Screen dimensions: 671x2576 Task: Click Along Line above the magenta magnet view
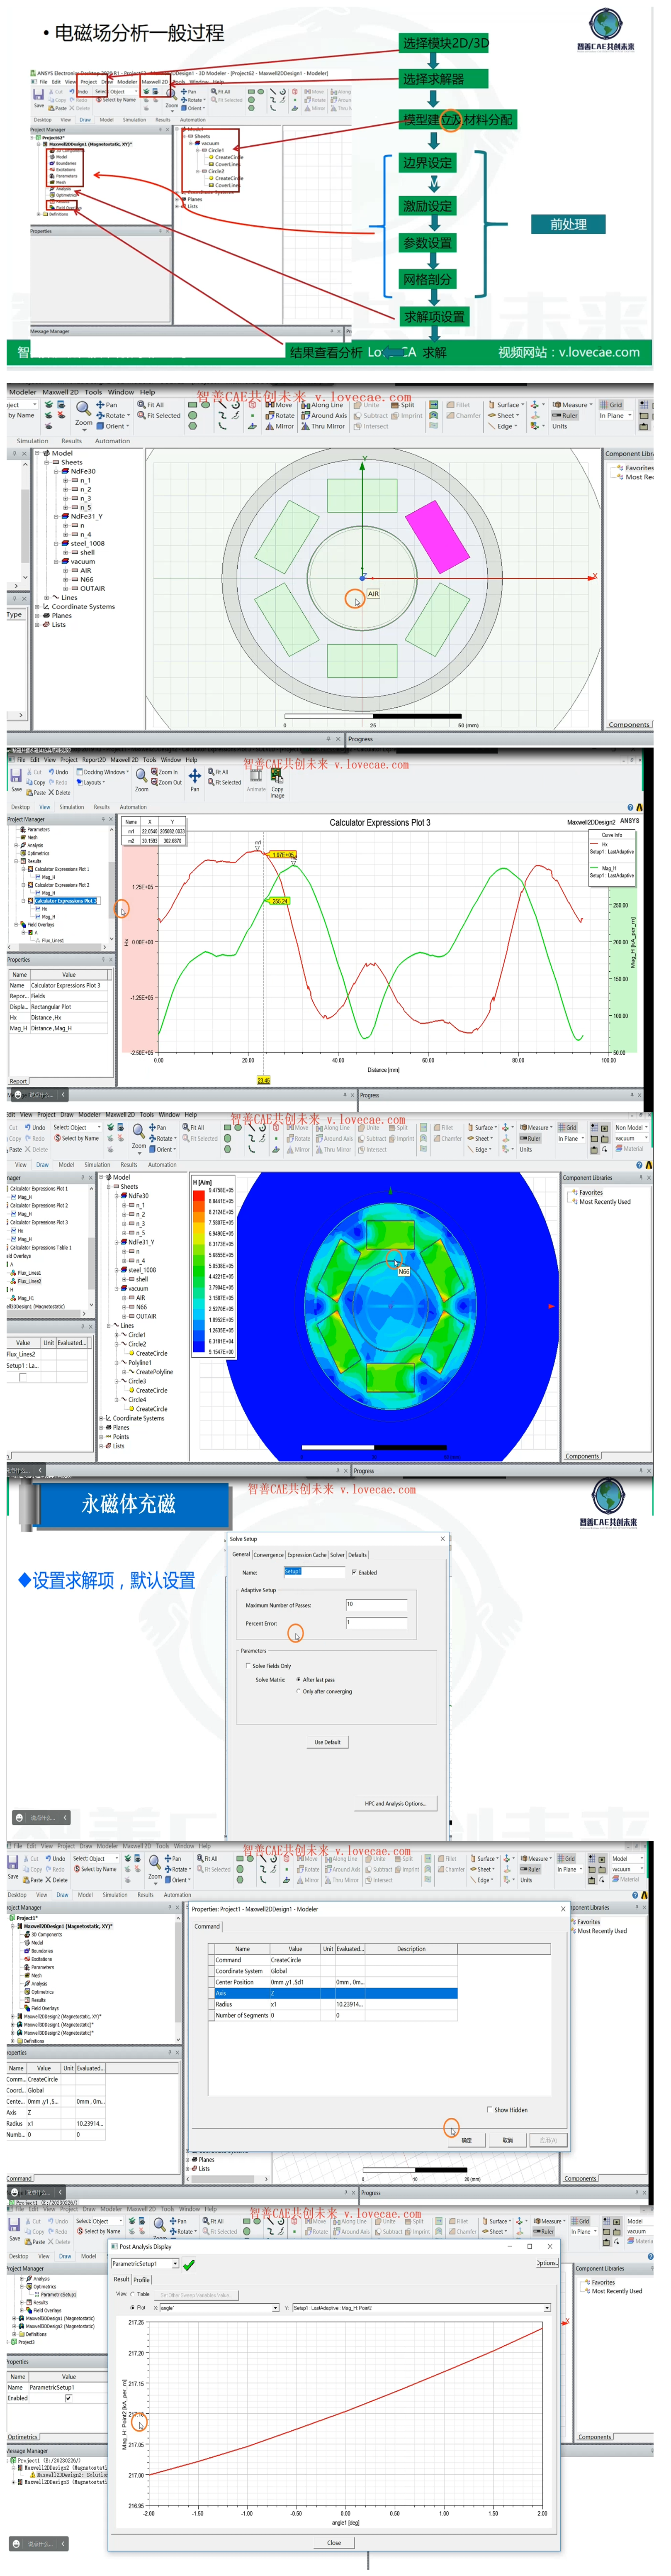pyautogui.click(x=323, y=405)
